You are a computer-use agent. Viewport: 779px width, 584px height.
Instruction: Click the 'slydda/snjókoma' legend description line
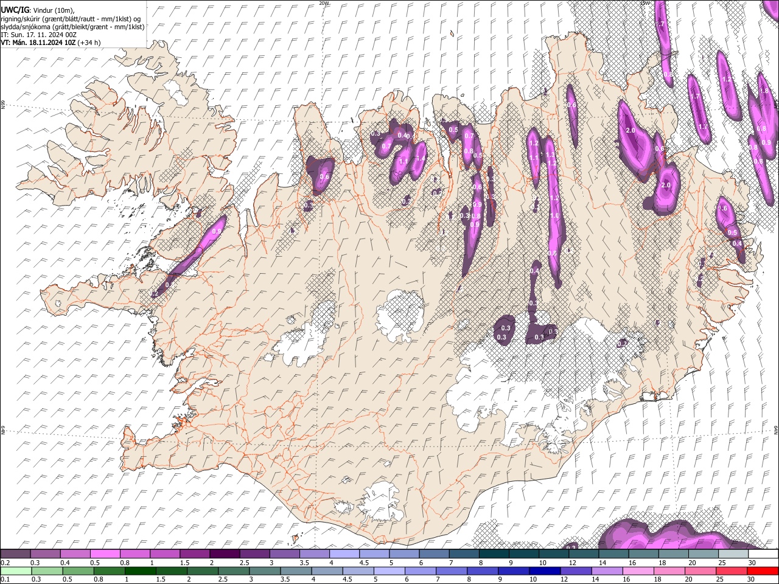point(73,27)
